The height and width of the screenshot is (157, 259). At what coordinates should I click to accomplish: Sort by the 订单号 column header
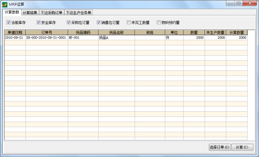[47, 32]
